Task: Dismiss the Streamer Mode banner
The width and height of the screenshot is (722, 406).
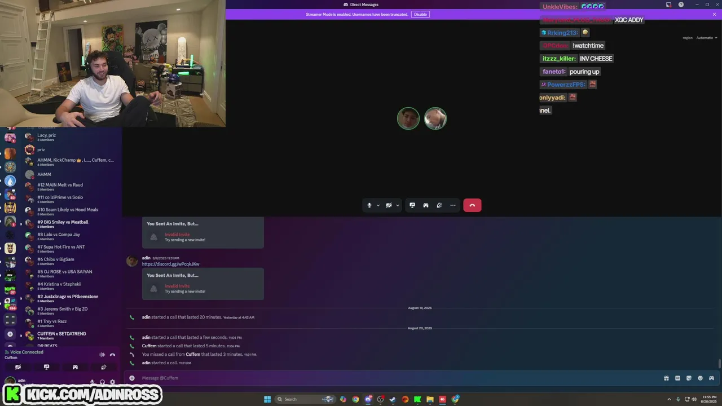Action: pos(714,14)
